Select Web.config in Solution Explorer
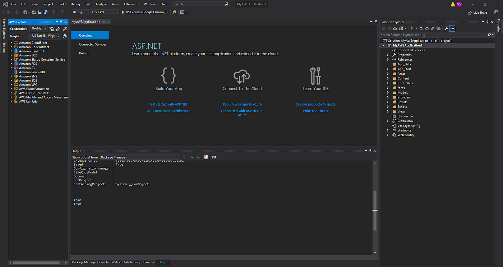 click(405, 135)
